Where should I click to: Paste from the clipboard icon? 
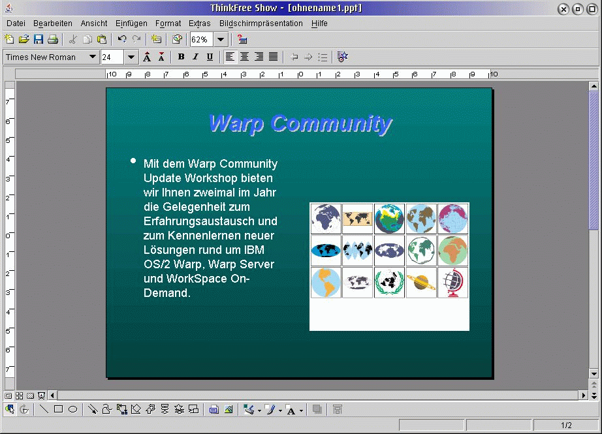[102, 39]
